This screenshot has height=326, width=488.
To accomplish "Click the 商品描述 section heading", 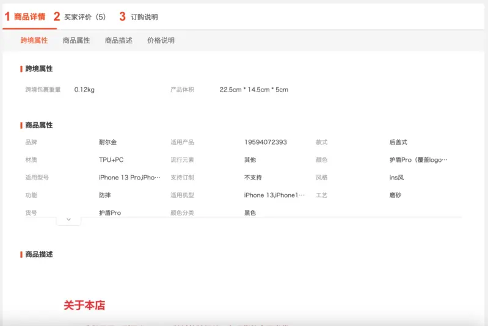I will coord(39,254).
